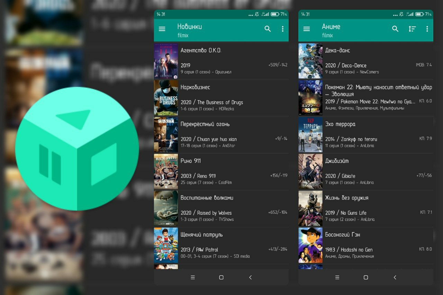
Task: Select the title "Жизнь без оружия"
Action: coord(347,198)
